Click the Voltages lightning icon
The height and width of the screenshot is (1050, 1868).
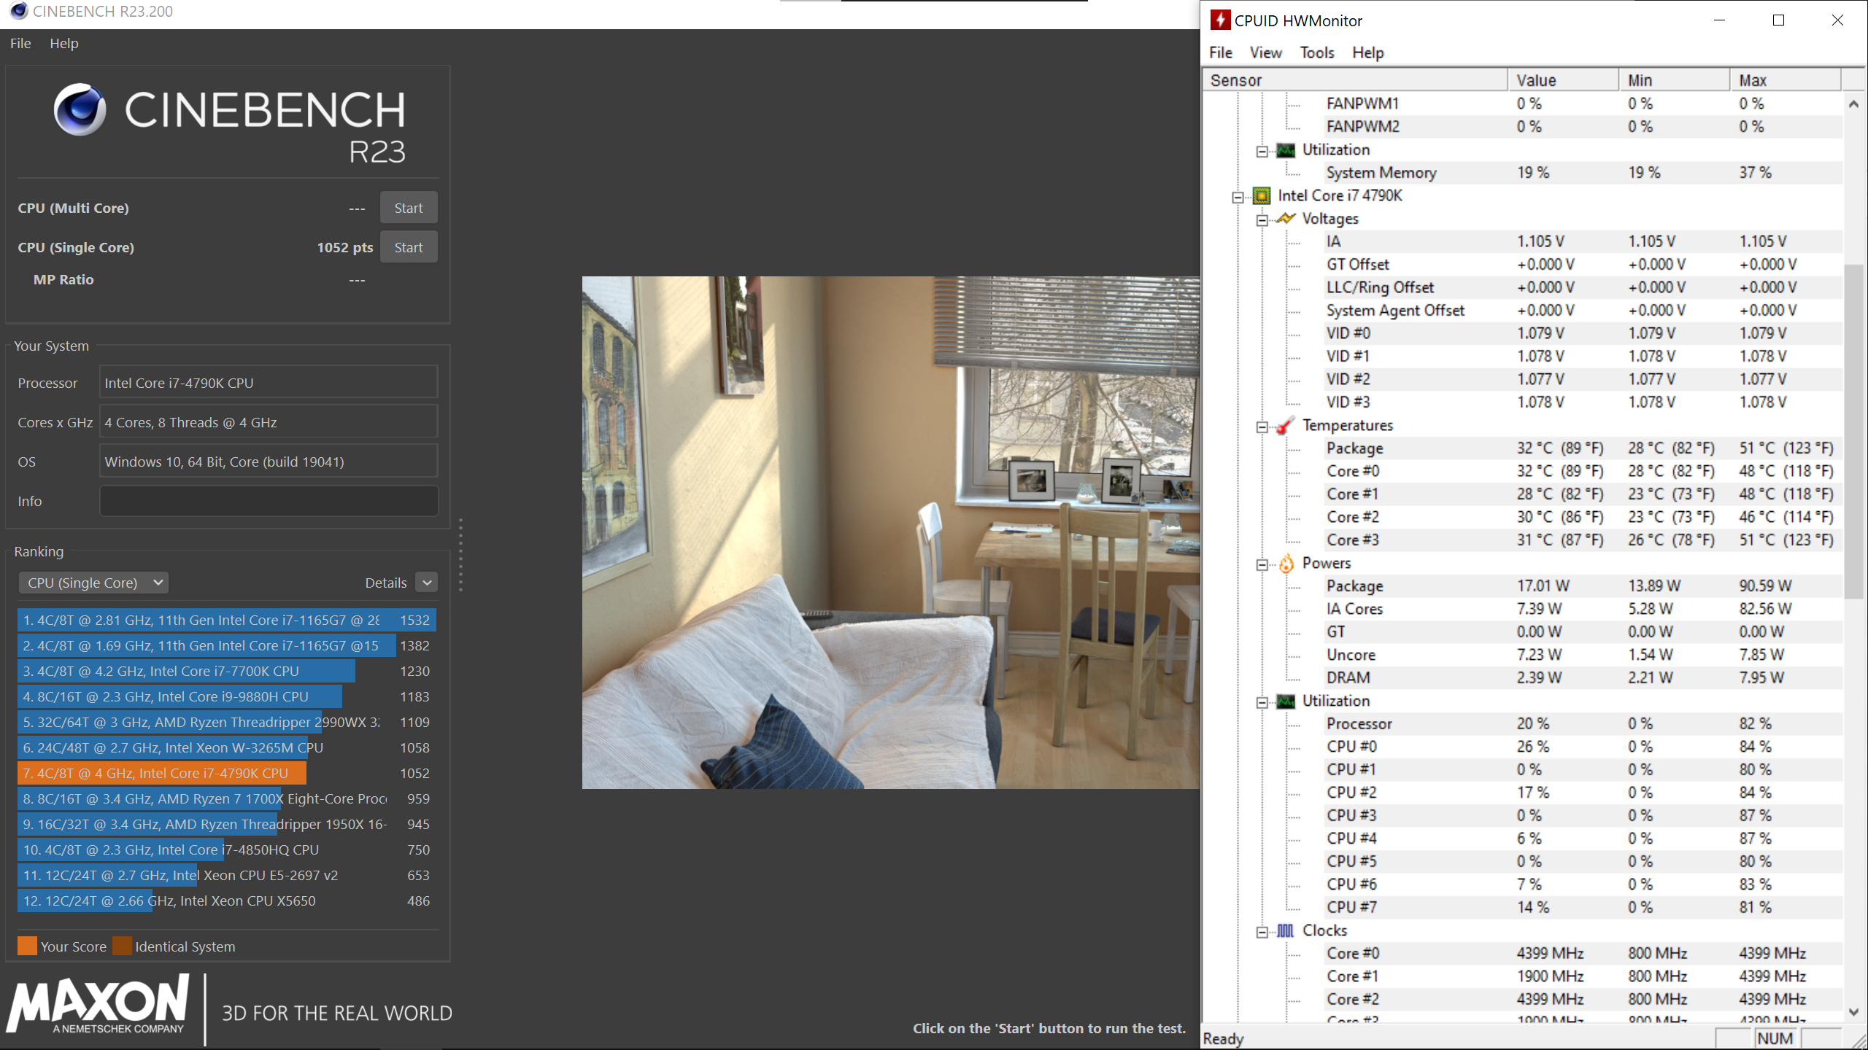pos(1286,218)
